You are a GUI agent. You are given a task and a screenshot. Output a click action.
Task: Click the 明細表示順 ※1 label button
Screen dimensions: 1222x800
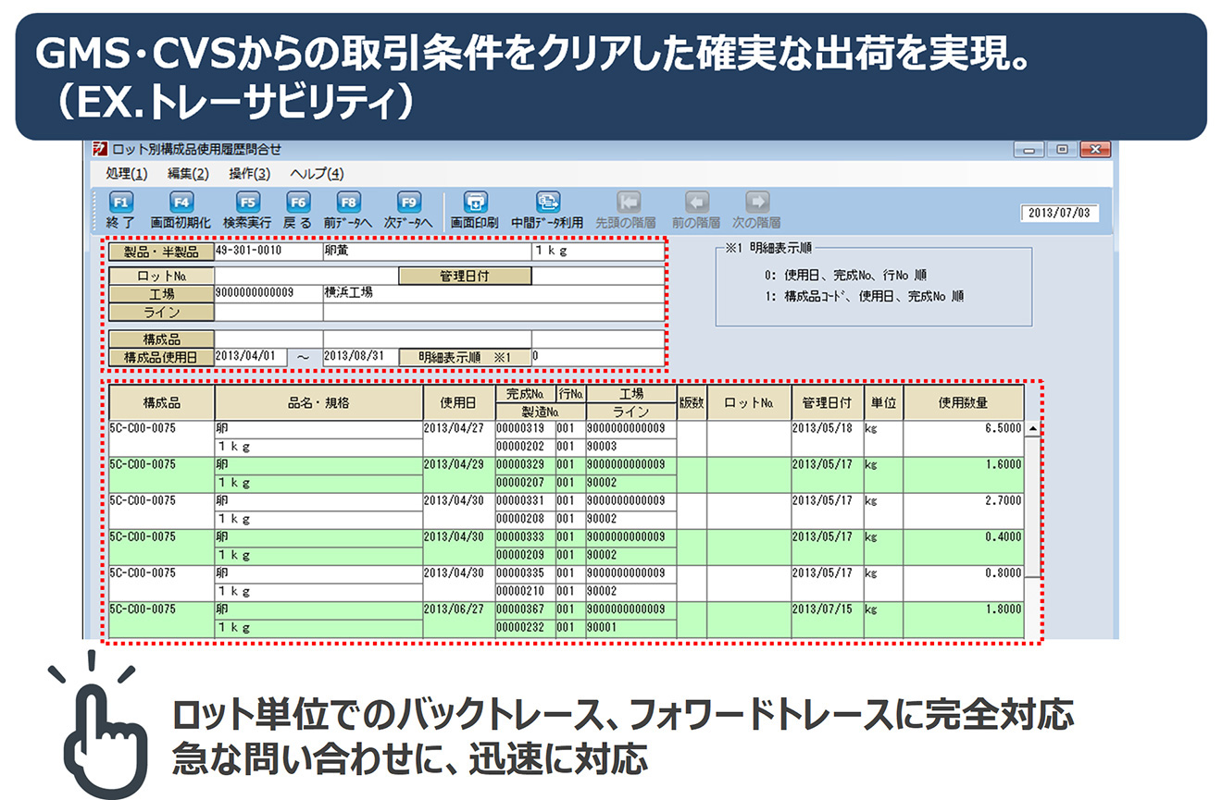click(x=466, y=357)
